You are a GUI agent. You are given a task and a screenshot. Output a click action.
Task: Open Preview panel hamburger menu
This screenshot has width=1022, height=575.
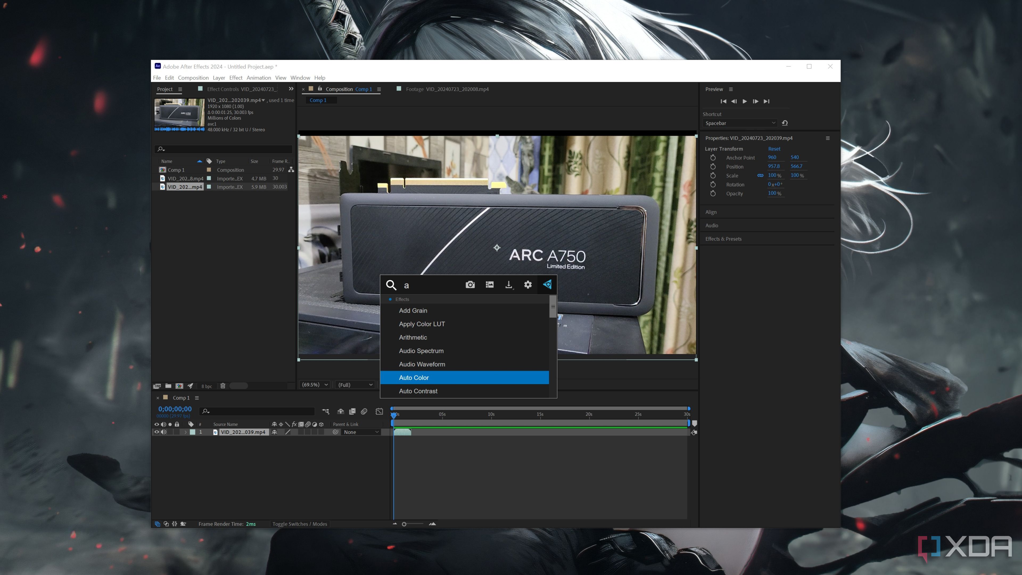tap(731, 89)
